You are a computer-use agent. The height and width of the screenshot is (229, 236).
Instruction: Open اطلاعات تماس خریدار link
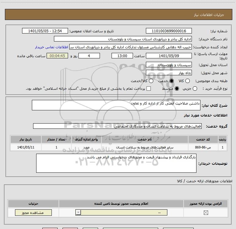coord(51,47)
